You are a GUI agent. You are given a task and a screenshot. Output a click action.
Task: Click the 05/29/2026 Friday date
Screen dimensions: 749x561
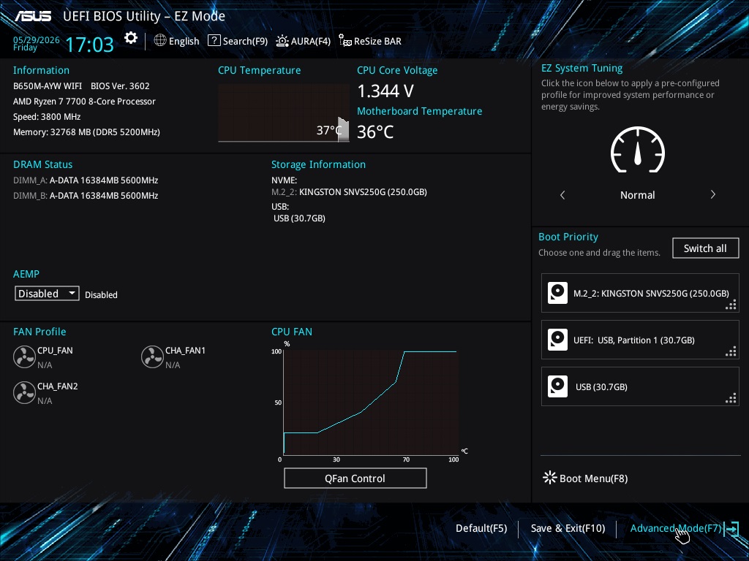[x=37, y=43]
